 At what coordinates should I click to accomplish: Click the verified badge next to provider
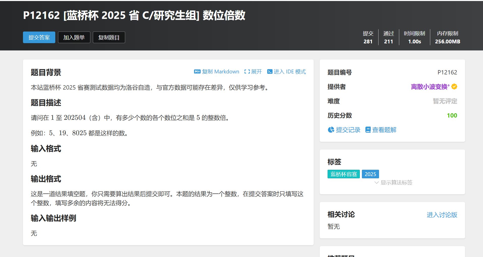[454, 87]
